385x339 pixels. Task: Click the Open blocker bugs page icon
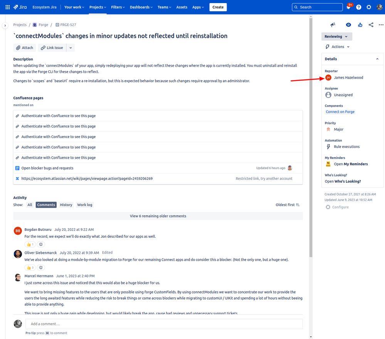click(x=17, y=168)
